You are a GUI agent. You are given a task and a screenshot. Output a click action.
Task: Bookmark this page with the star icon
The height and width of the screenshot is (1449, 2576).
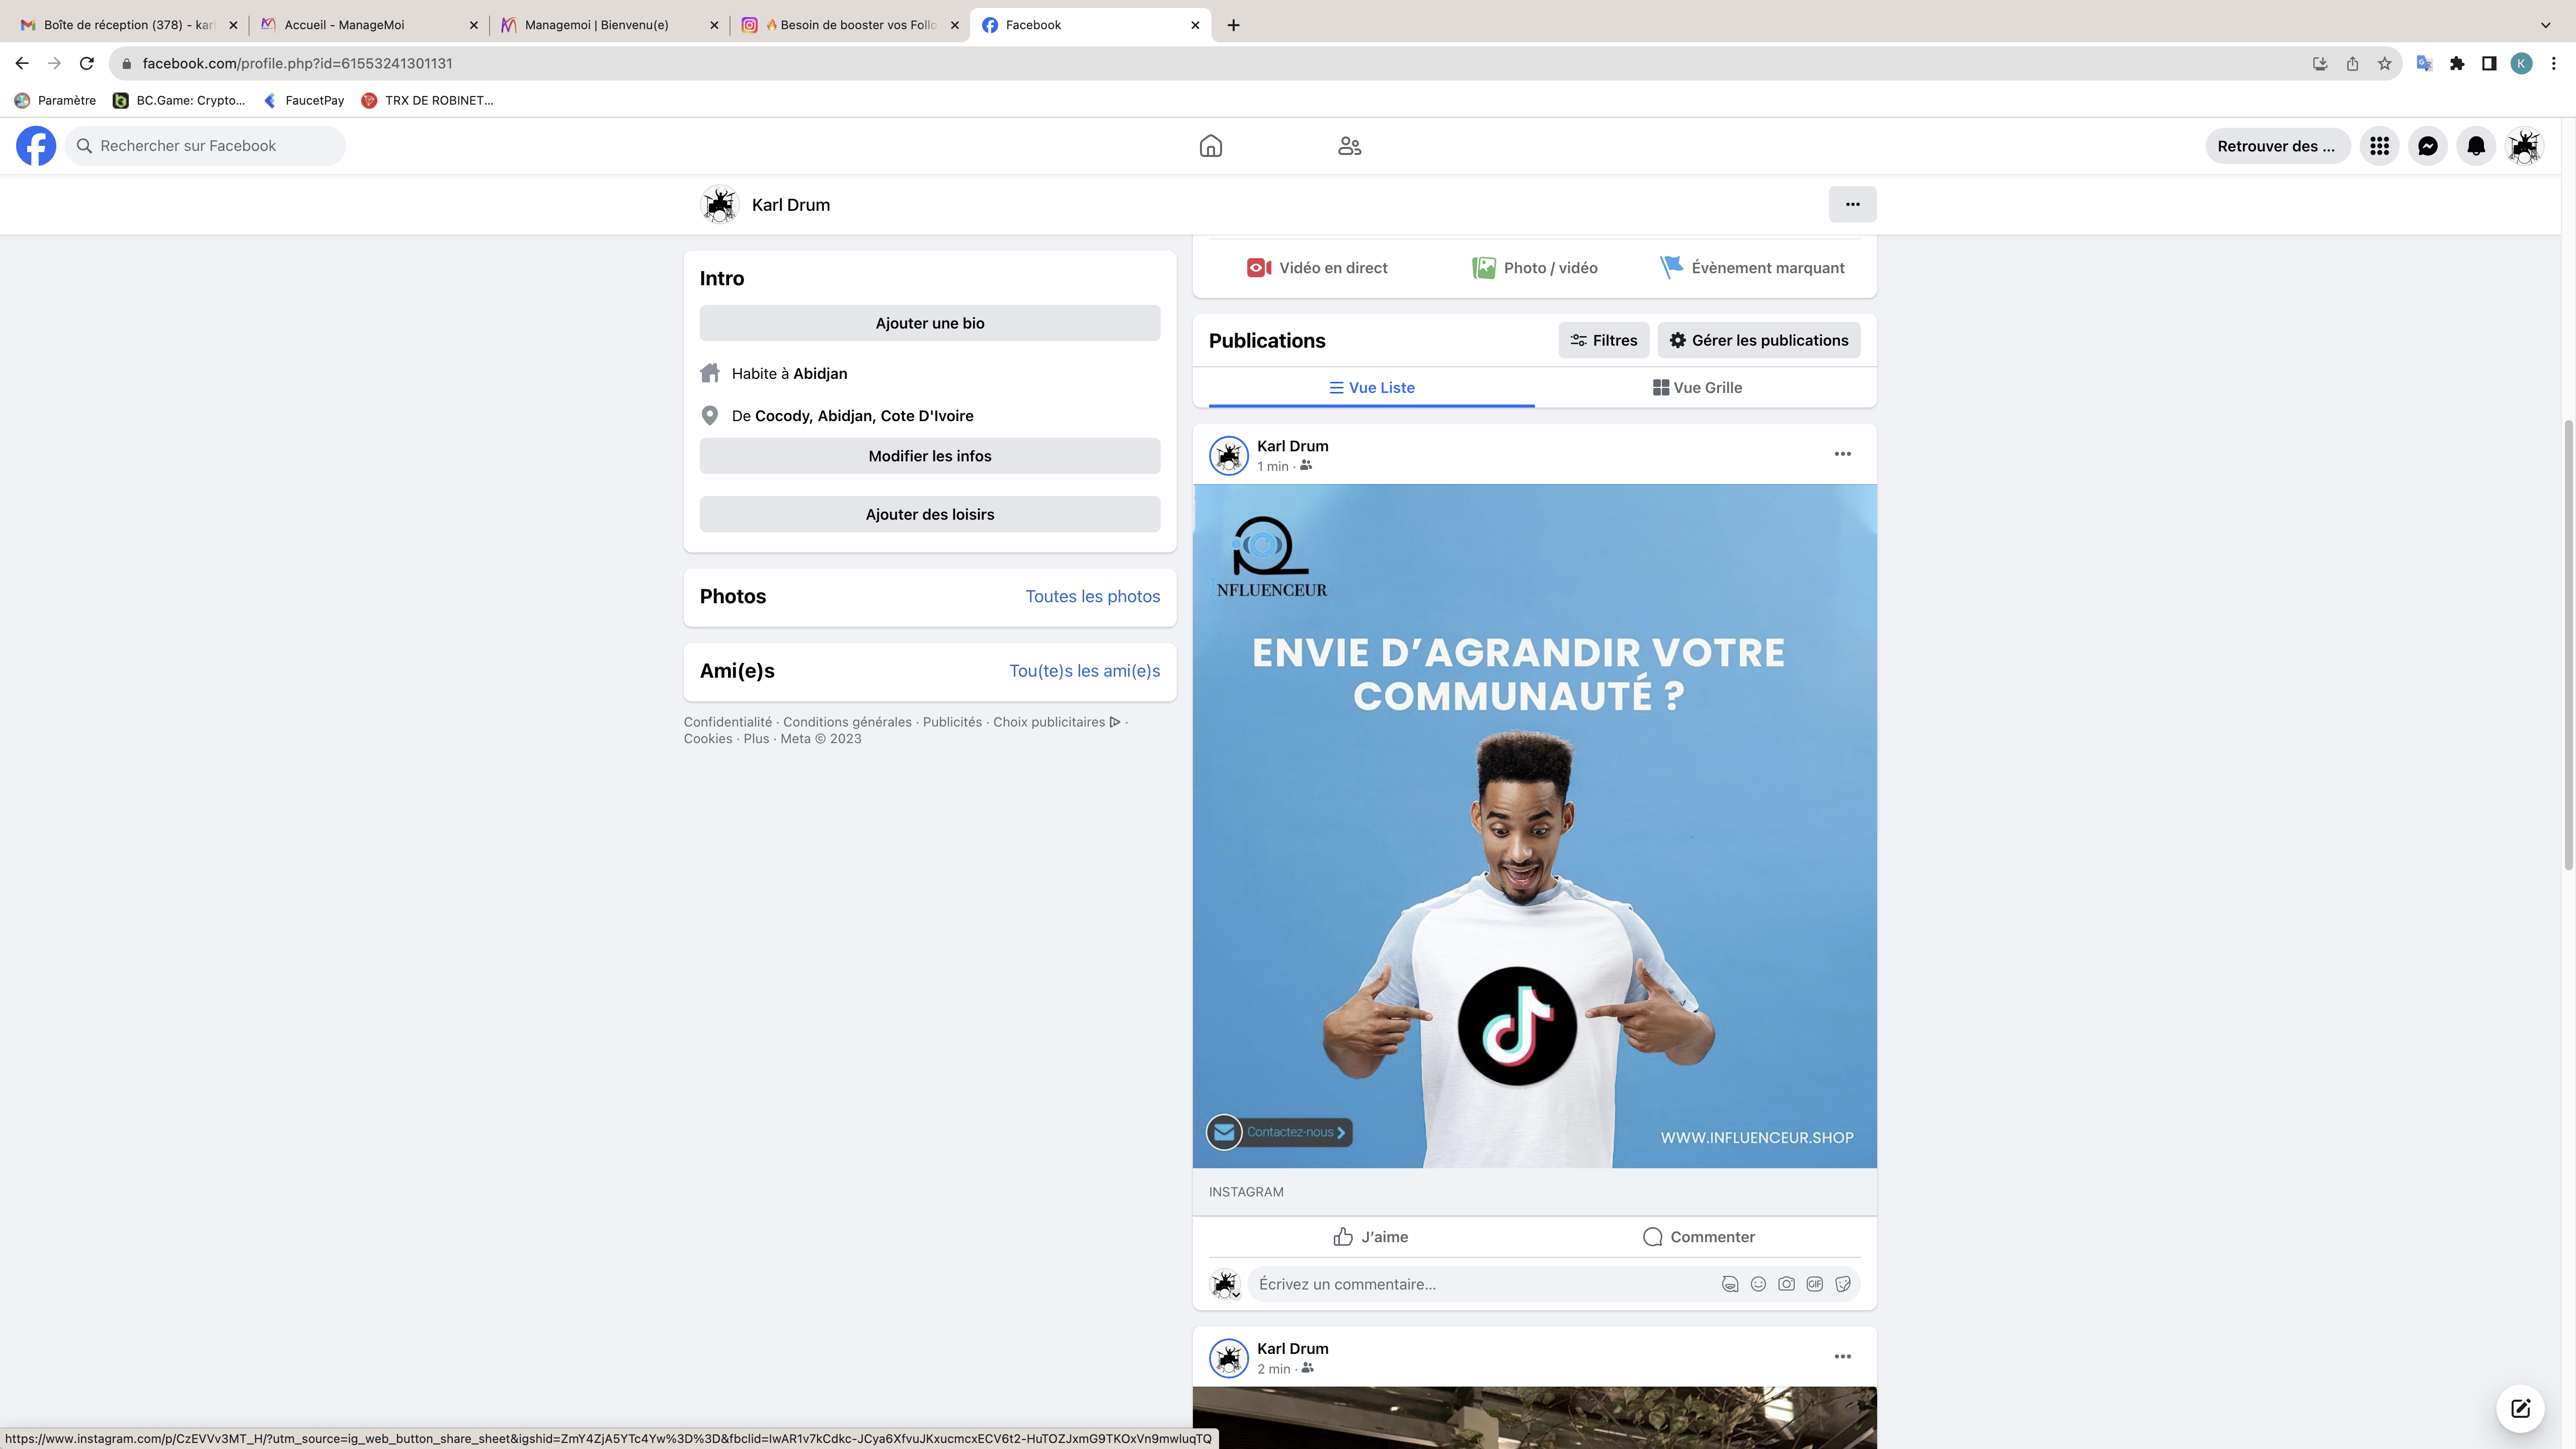(x=2385, y=63)
